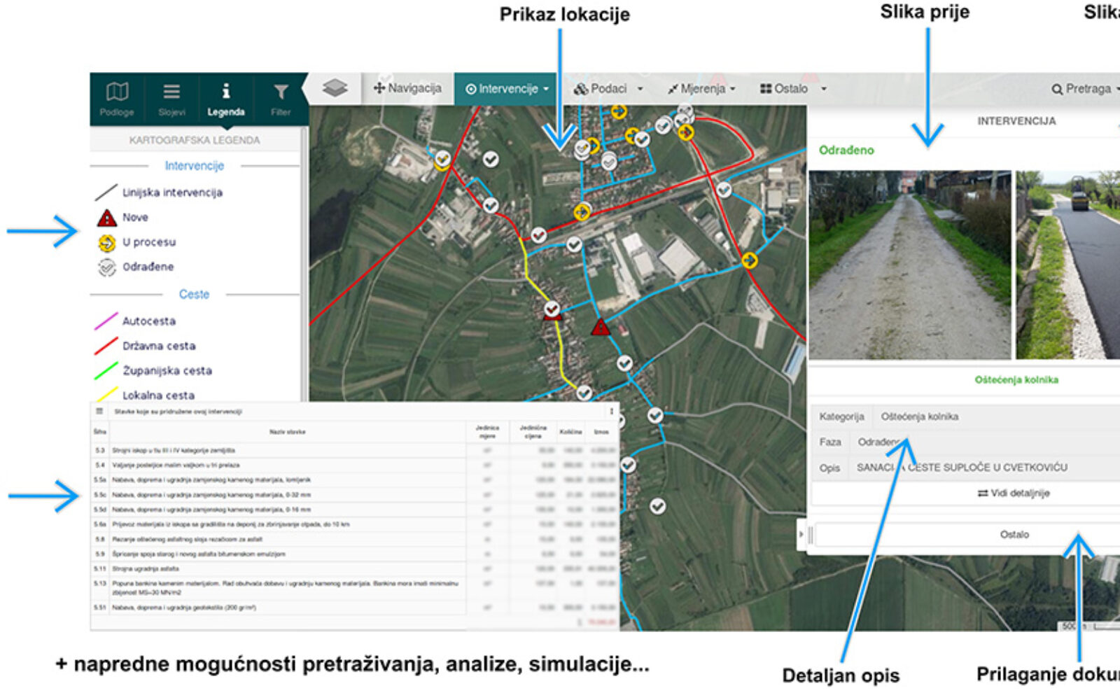Collapse the intervention side panel arrow
Image resolution: width=1120 pixels, height=700 pixels.
point(801,535)
